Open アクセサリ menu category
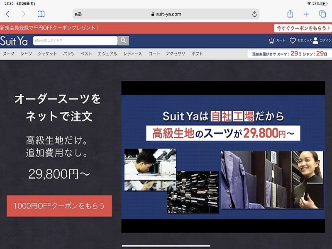Image resolution: width=332 pixels, height=249 pixels. (x=176, y=54)
